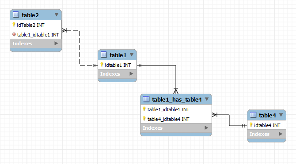The image size is (296, 164).
Task: Click the table4 table icon
Action: (x=253, y=115)
